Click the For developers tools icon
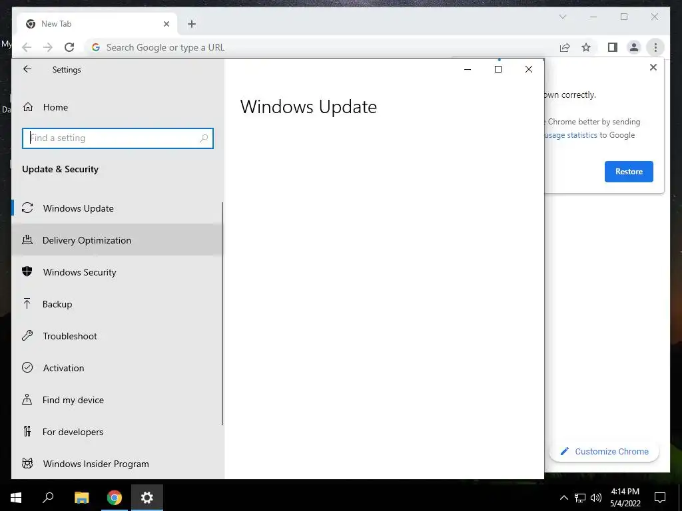Image resolution: width=682 pixels, height=511 pixels. coord(27,431)
